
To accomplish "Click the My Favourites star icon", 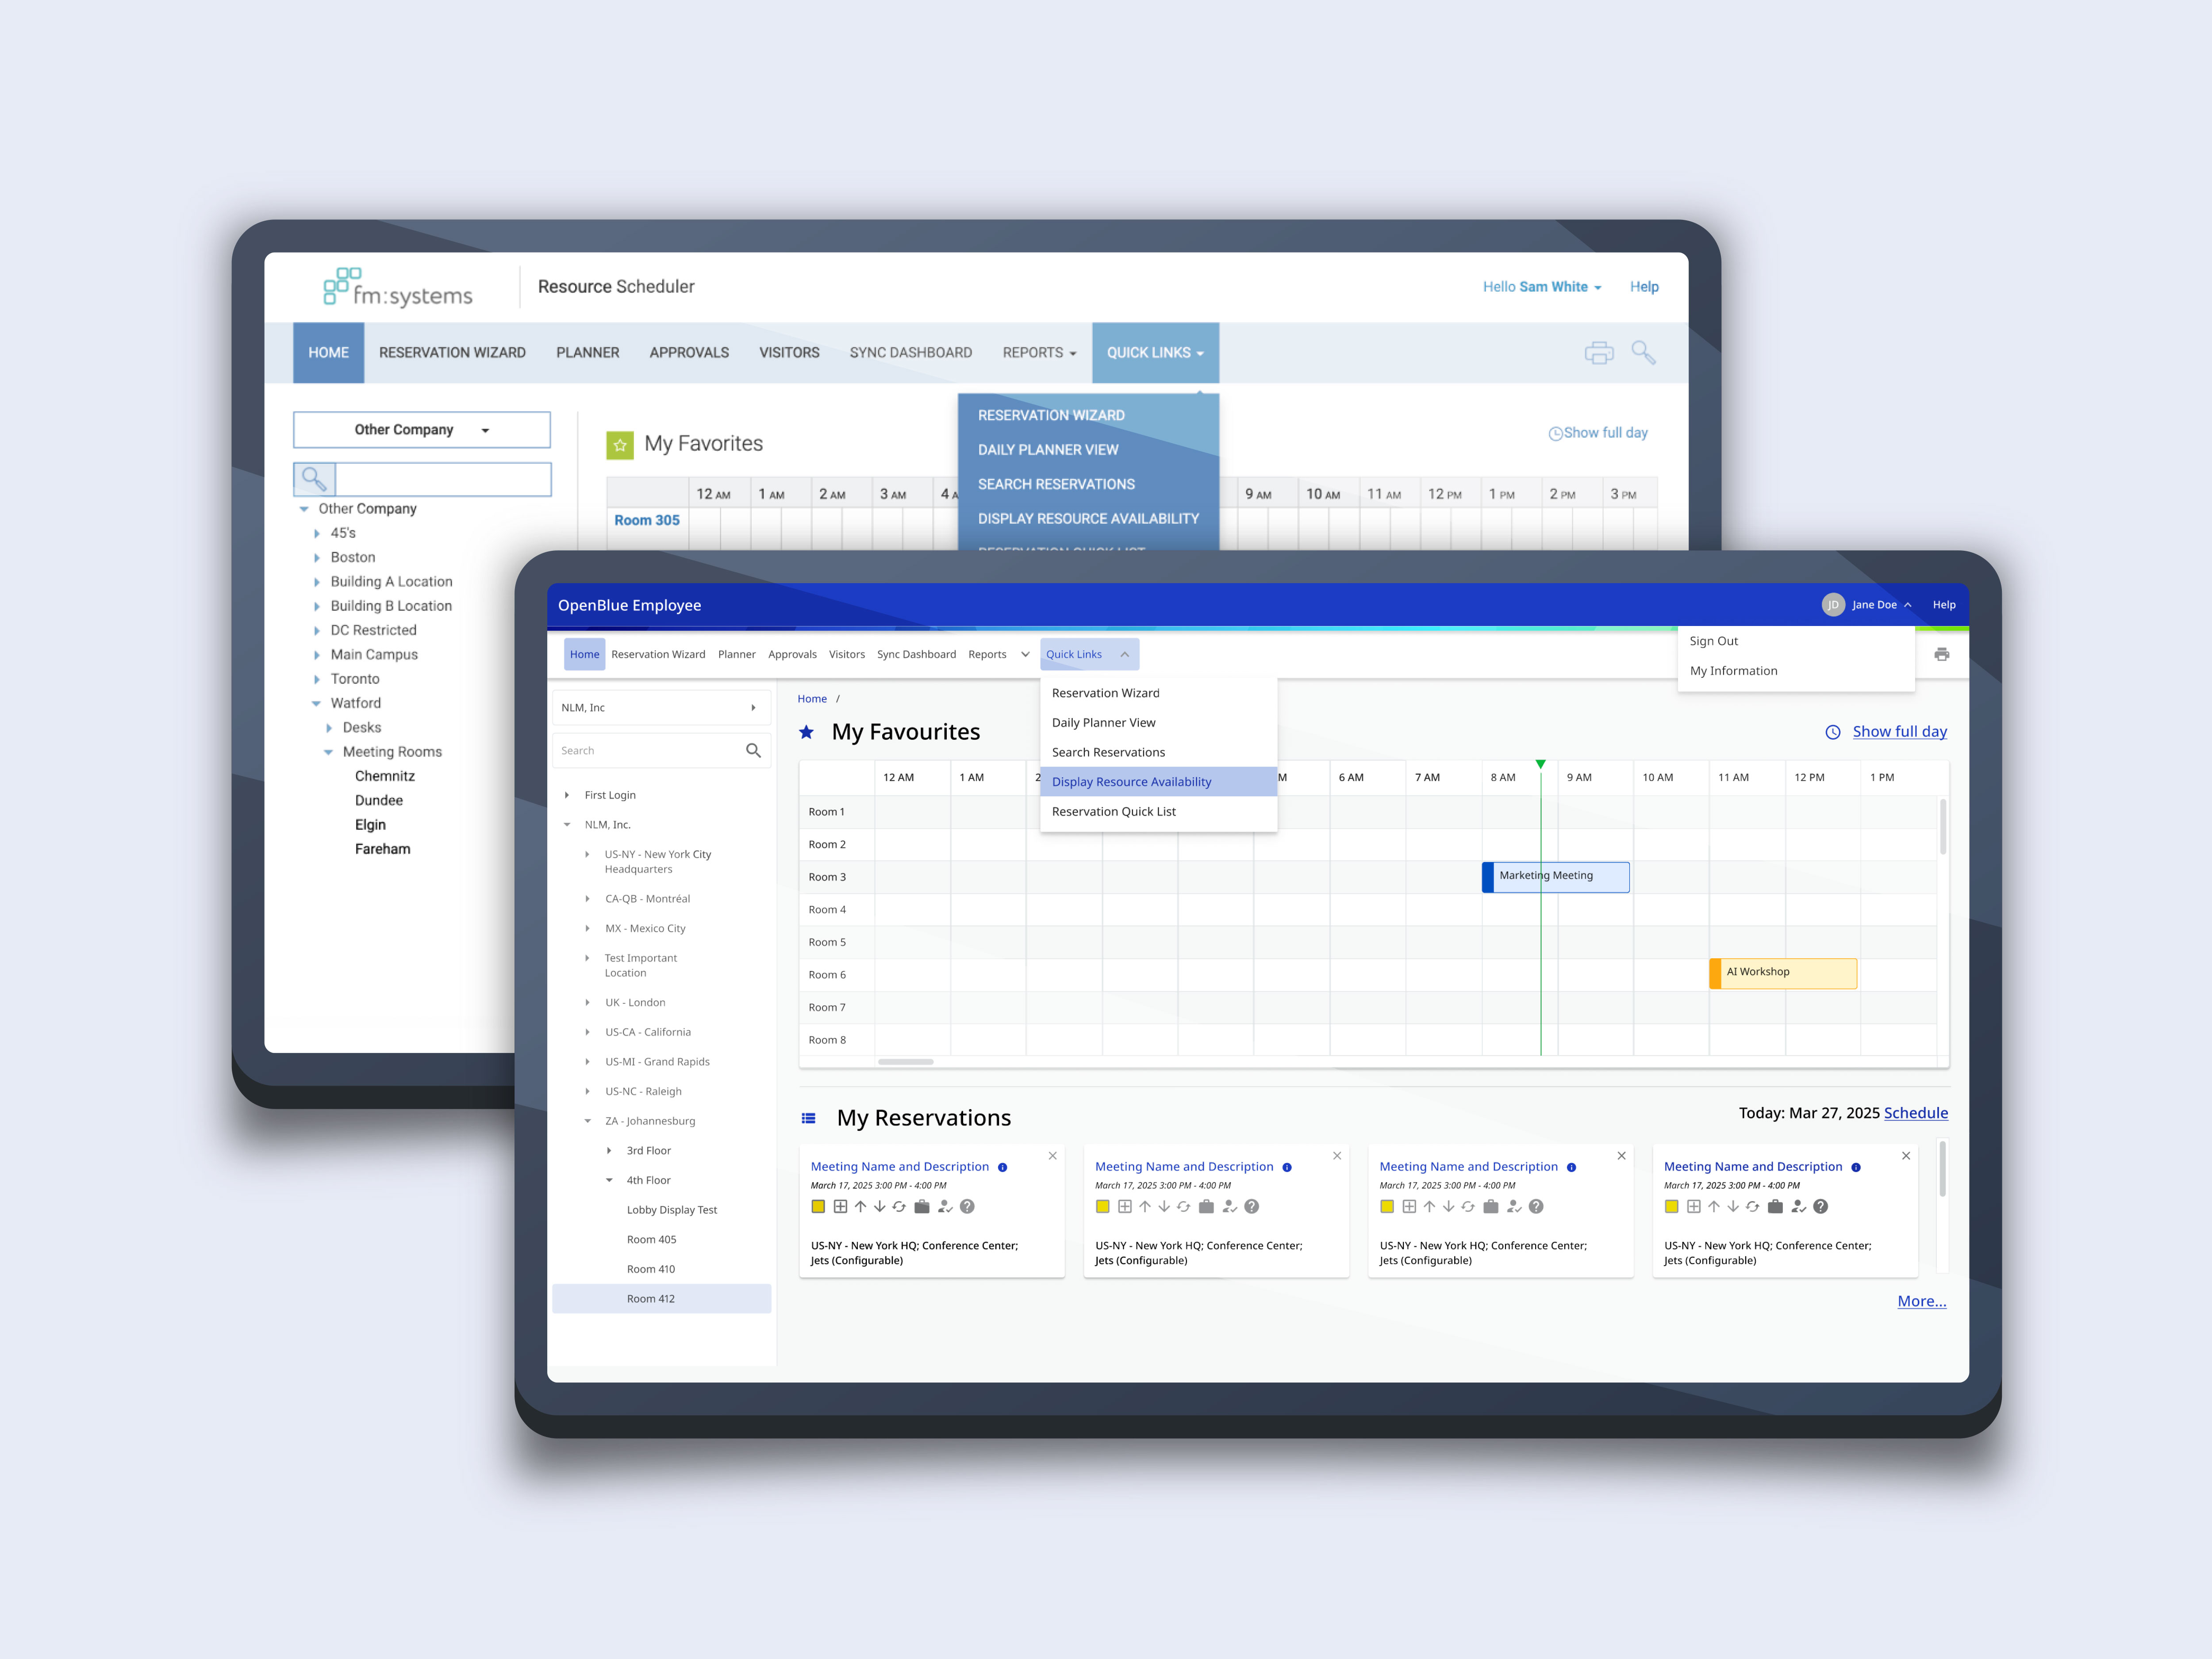I will click(807, 732).
